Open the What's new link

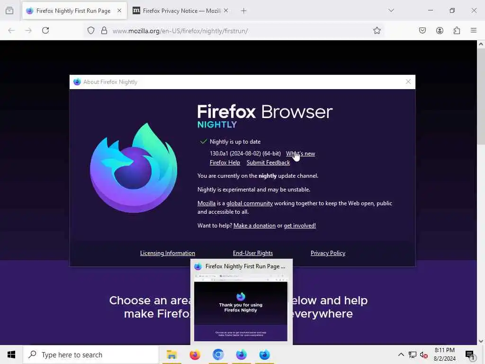coord(300,154)
